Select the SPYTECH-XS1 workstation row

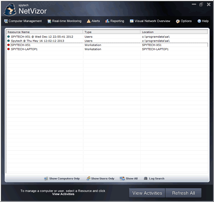tap(107, 45)
